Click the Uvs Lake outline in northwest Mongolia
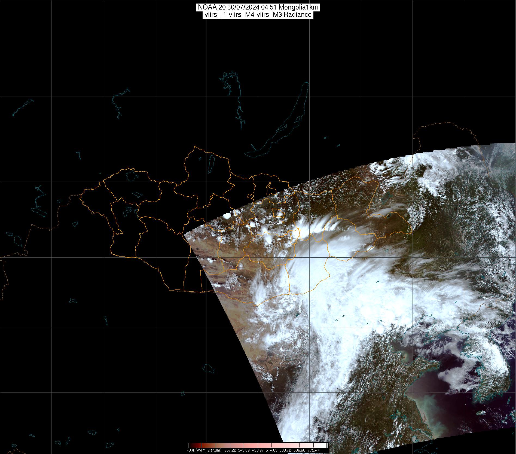The image size is (516, 454). point(131,175)
